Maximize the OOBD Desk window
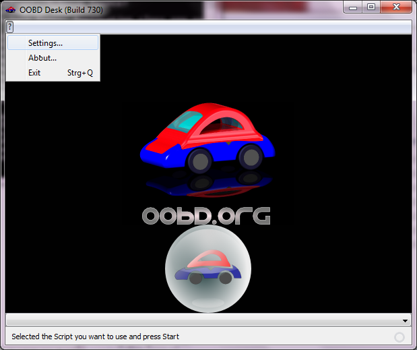The height and width of the screenshot is (350, 417). click(371, 7)
